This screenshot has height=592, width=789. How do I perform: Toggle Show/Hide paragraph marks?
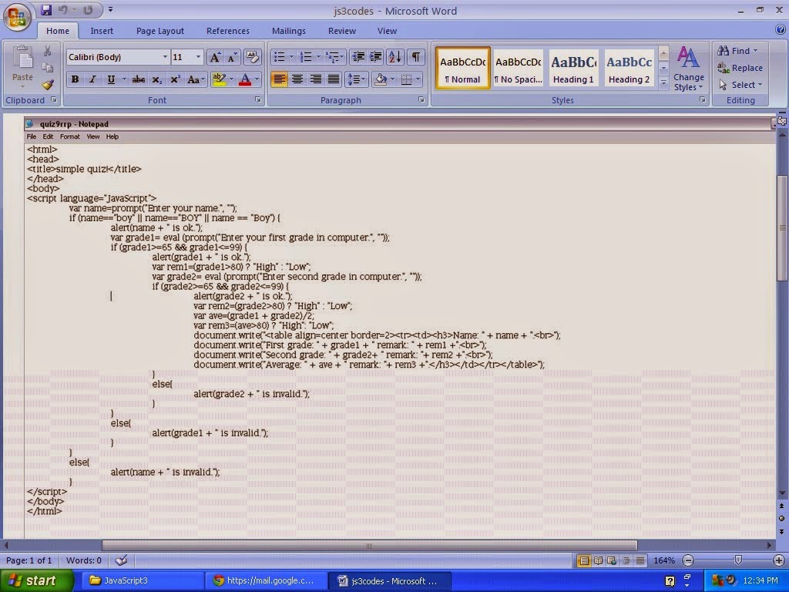[415, 57]
